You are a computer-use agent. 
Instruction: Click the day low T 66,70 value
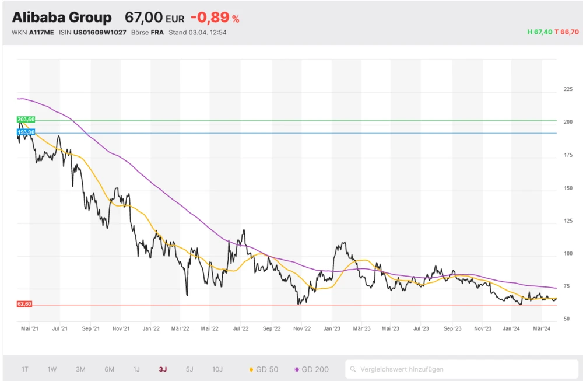567,32
